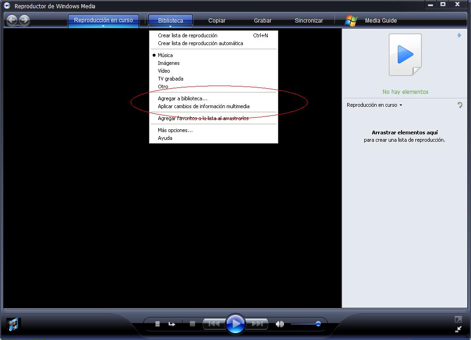Select the Otro library category
The height and width of the screenshot is (340, 471).
pyautogui.click(x=213, y=86)
